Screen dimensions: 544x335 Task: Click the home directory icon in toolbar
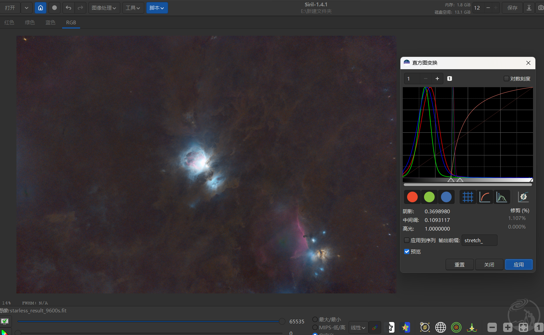(41, 8)
